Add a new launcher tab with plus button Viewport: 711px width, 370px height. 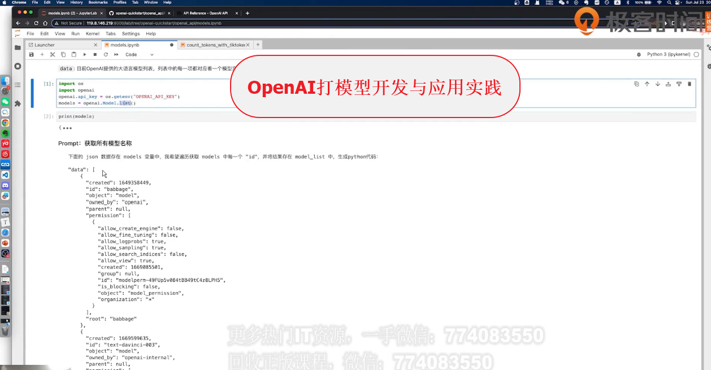click(258, 45)
